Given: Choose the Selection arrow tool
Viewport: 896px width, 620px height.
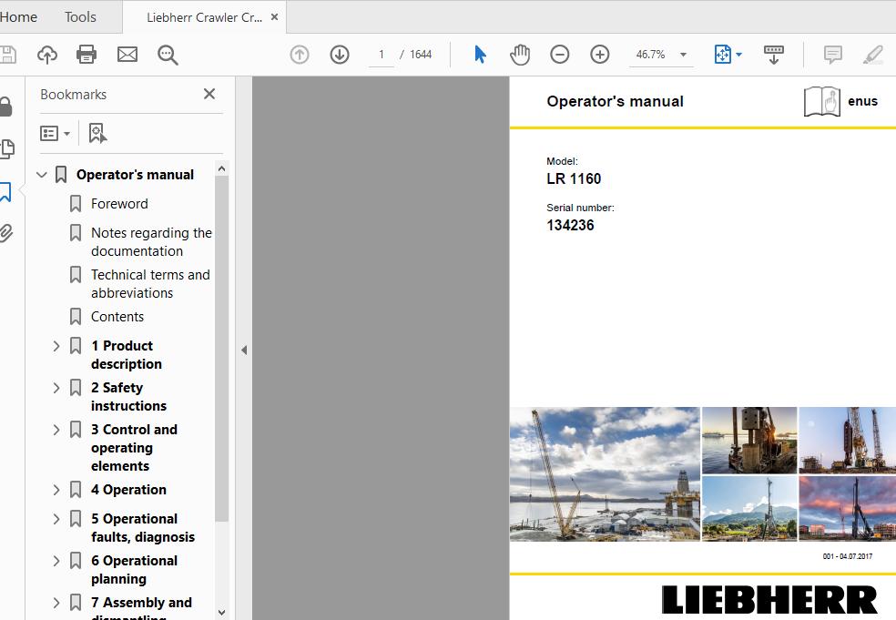Looking at the screenshot, I should coord(480,55).
